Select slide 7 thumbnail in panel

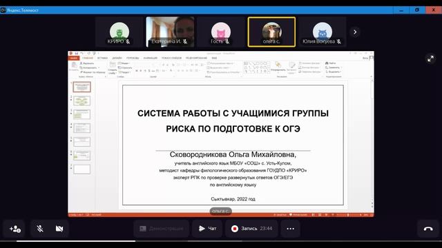coord(82,169)
